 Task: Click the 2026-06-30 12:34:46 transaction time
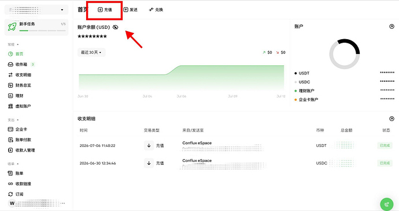click(x=98, y=163)
